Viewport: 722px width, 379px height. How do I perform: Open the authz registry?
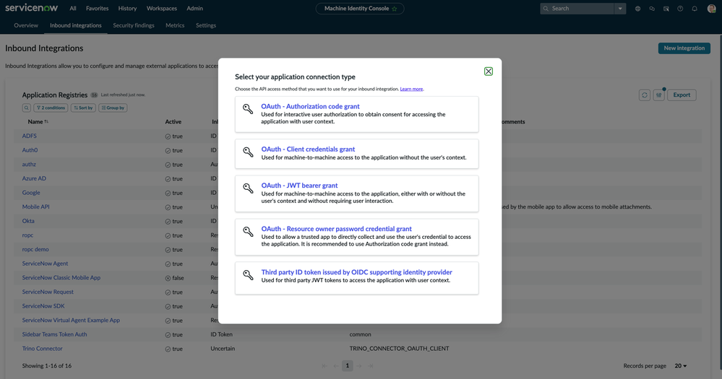tap(29, 164)
